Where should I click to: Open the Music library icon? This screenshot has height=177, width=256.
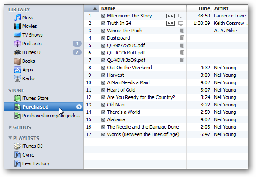click(x=17, y=17)
